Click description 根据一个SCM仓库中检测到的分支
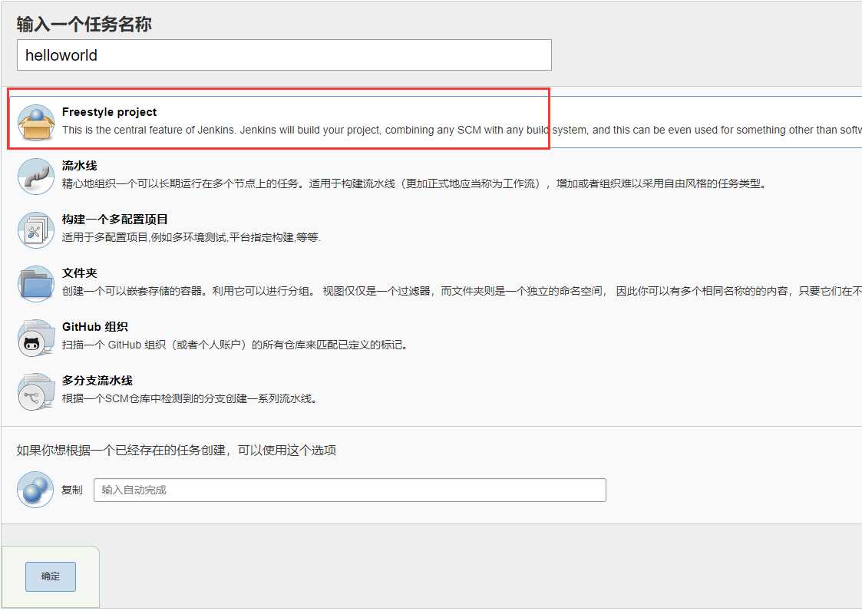 coord(190,398)
